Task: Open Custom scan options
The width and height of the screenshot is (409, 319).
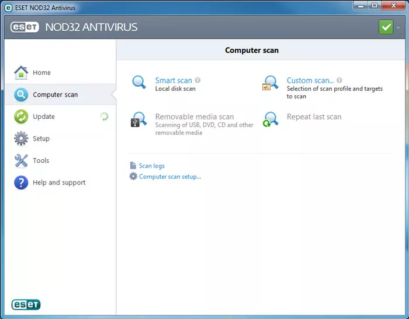Action: click(310, 80)
